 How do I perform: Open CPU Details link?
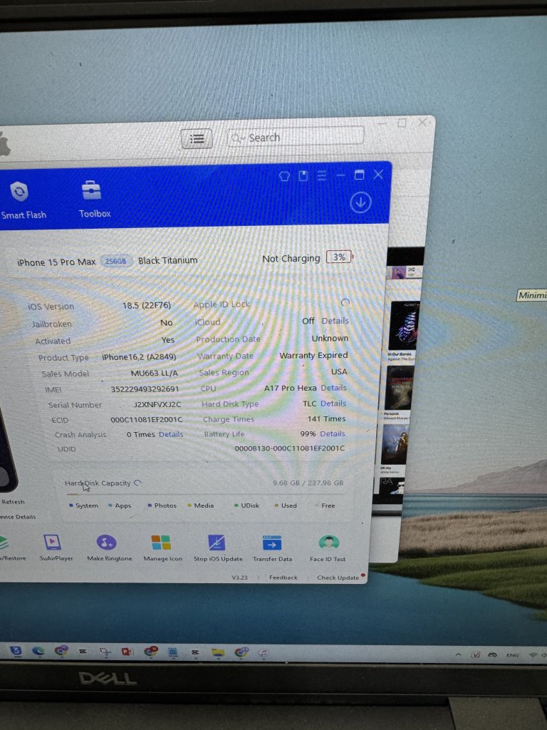[x=333, y=388]
